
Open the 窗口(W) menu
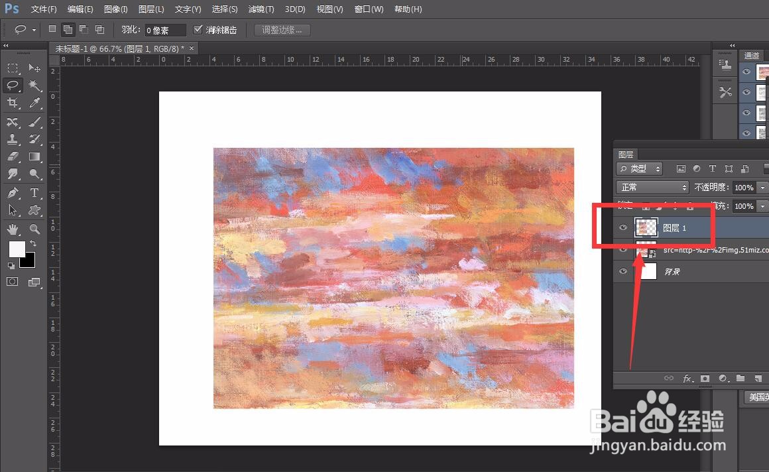tap(369, 9)
